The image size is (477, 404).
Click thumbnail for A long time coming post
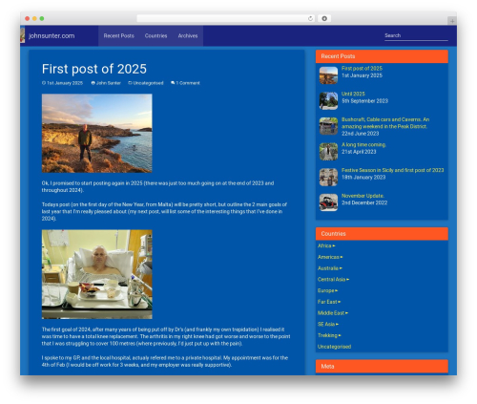tap(328, 152)
